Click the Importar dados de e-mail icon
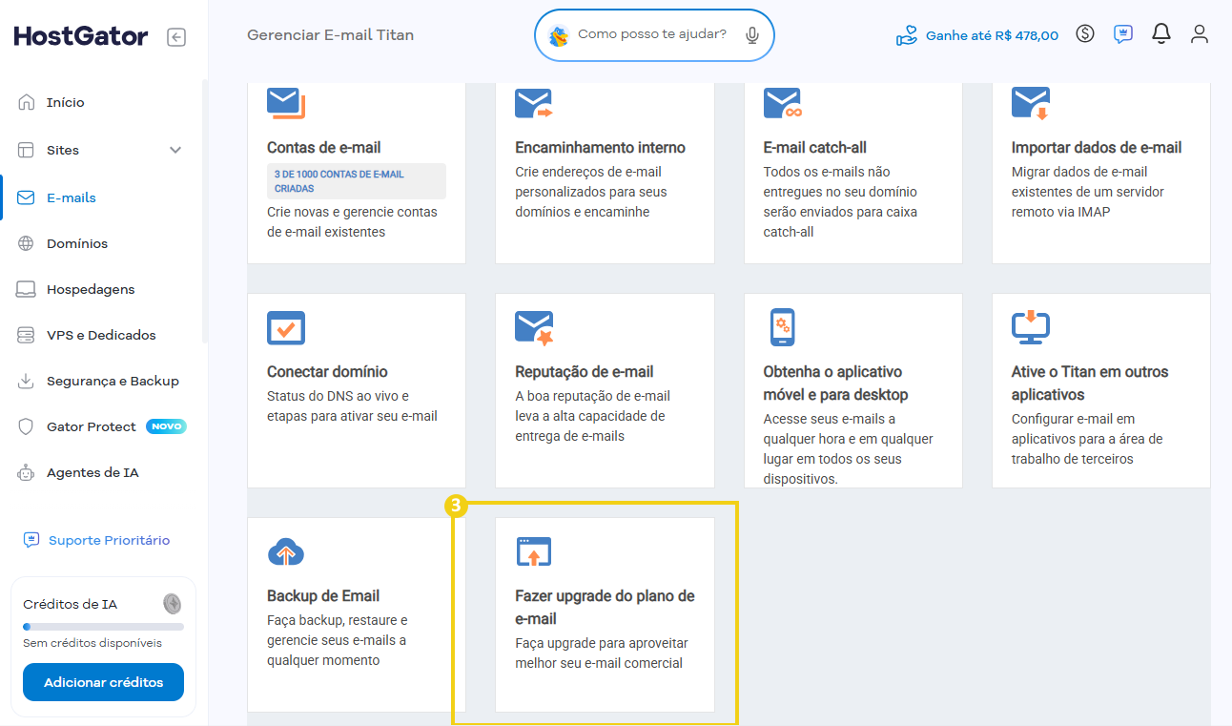The width and height of the screenshot is (1232, 726). click(1031, 103)
